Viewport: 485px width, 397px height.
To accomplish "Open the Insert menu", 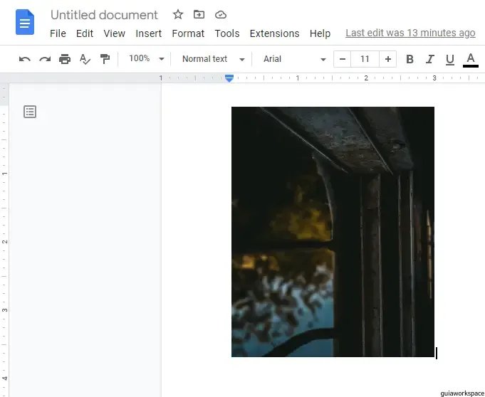I will (x=148, y=33).
